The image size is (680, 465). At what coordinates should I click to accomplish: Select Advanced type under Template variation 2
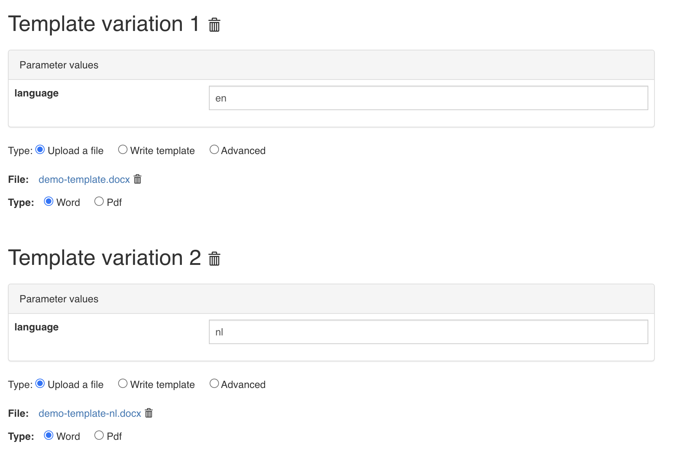(x=214, y=383)
